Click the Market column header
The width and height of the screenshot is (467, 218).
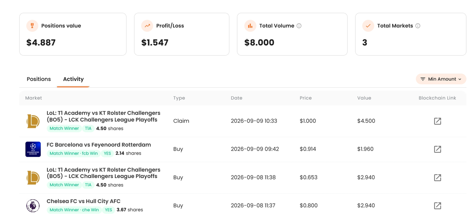34,98
